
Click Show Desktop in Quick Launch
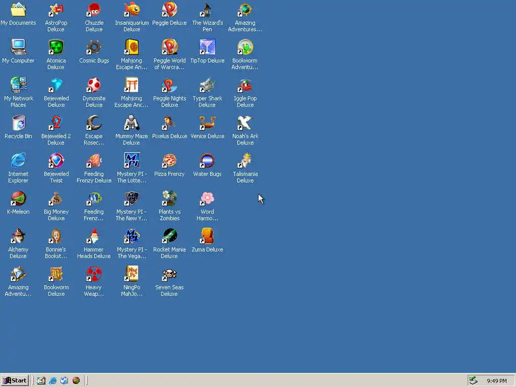click(x=41, y=380)
